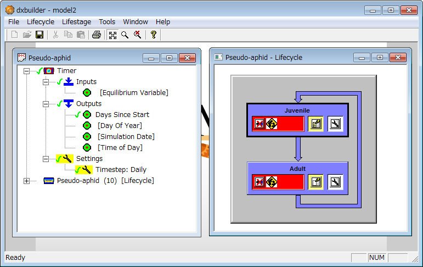Open Juvenile stage wrench settings icon
The image size is (423, 267).
[335, 124]
